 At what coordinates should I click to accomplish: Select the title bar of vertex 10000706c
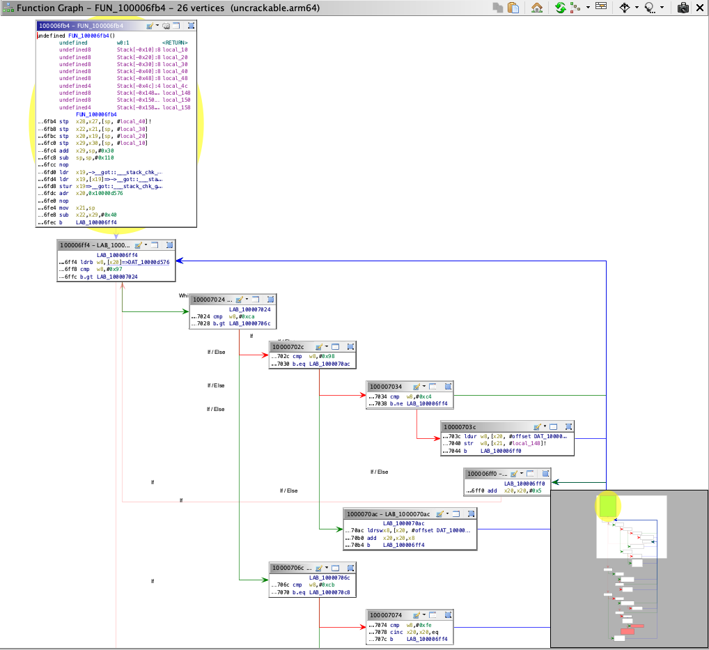click(x=289, y=567)
